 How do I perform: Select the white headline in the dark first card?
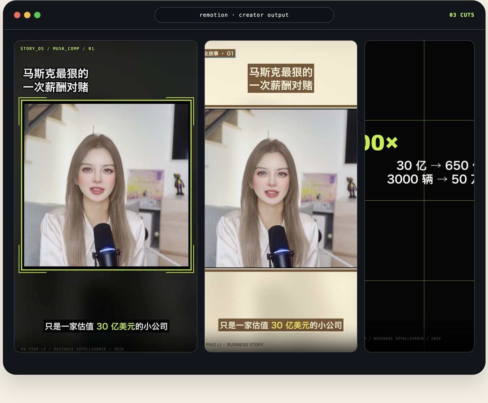(56, 80)
